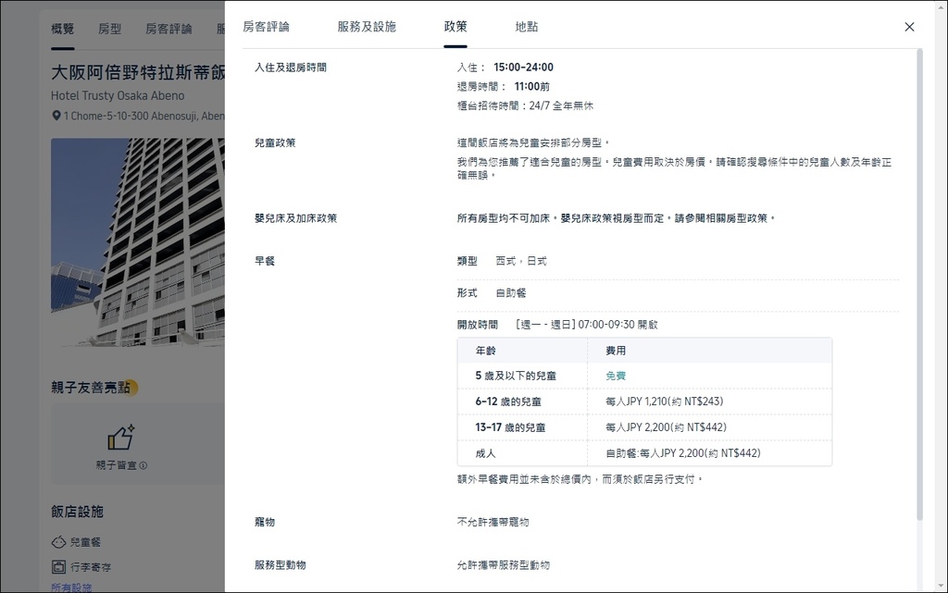Click the children's meal face icon
The width and height of the screenshot is (948, 593).
click(x=58, y=542)
